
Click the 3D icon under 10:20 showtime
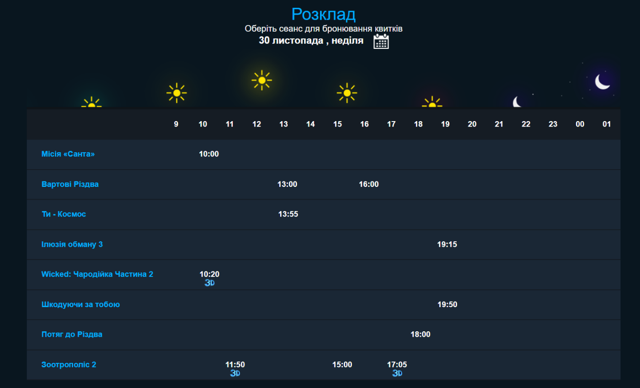(x=209, y=283)
